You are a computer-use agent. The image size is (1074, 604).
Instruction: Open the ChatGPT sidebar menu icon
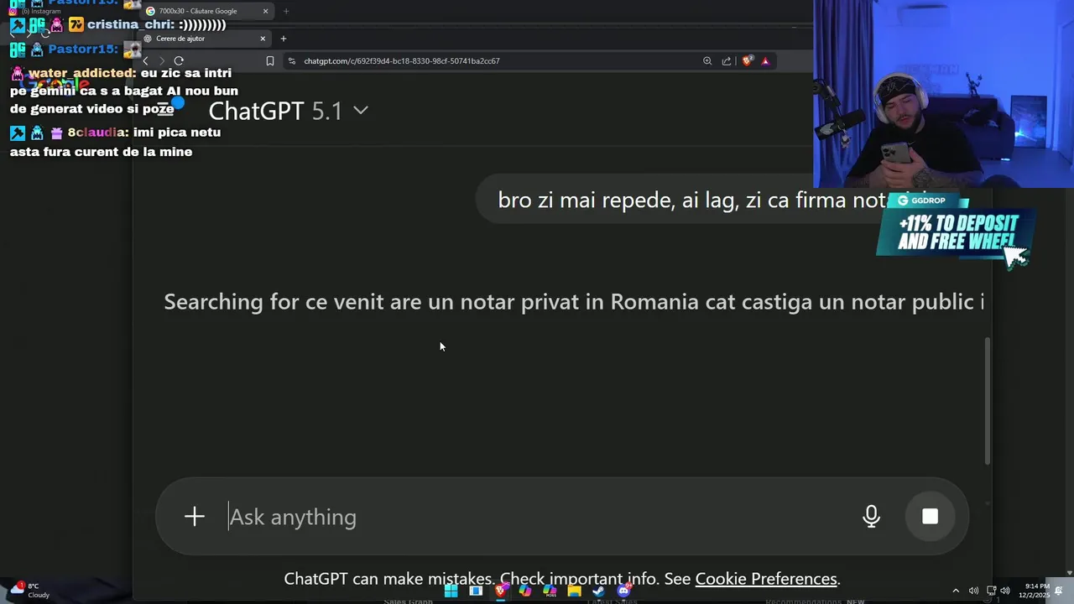pyautogui.click(x=164, y=110)
